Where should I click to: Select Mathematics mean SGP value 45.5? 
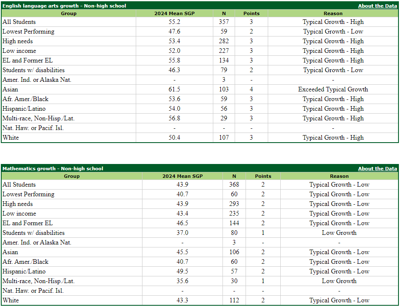pyautogui.click(x=182, y=252)
